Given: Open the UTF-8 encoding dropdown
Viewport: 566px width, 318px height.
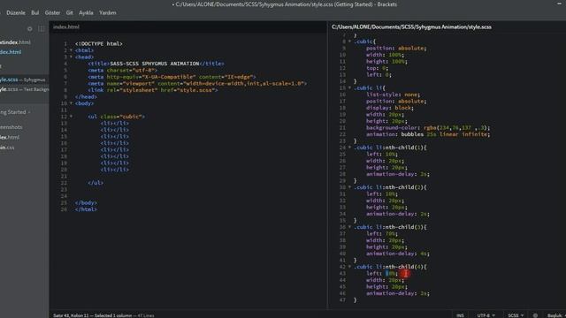Looking at the screenshot, I should click(x=486, y=315).
